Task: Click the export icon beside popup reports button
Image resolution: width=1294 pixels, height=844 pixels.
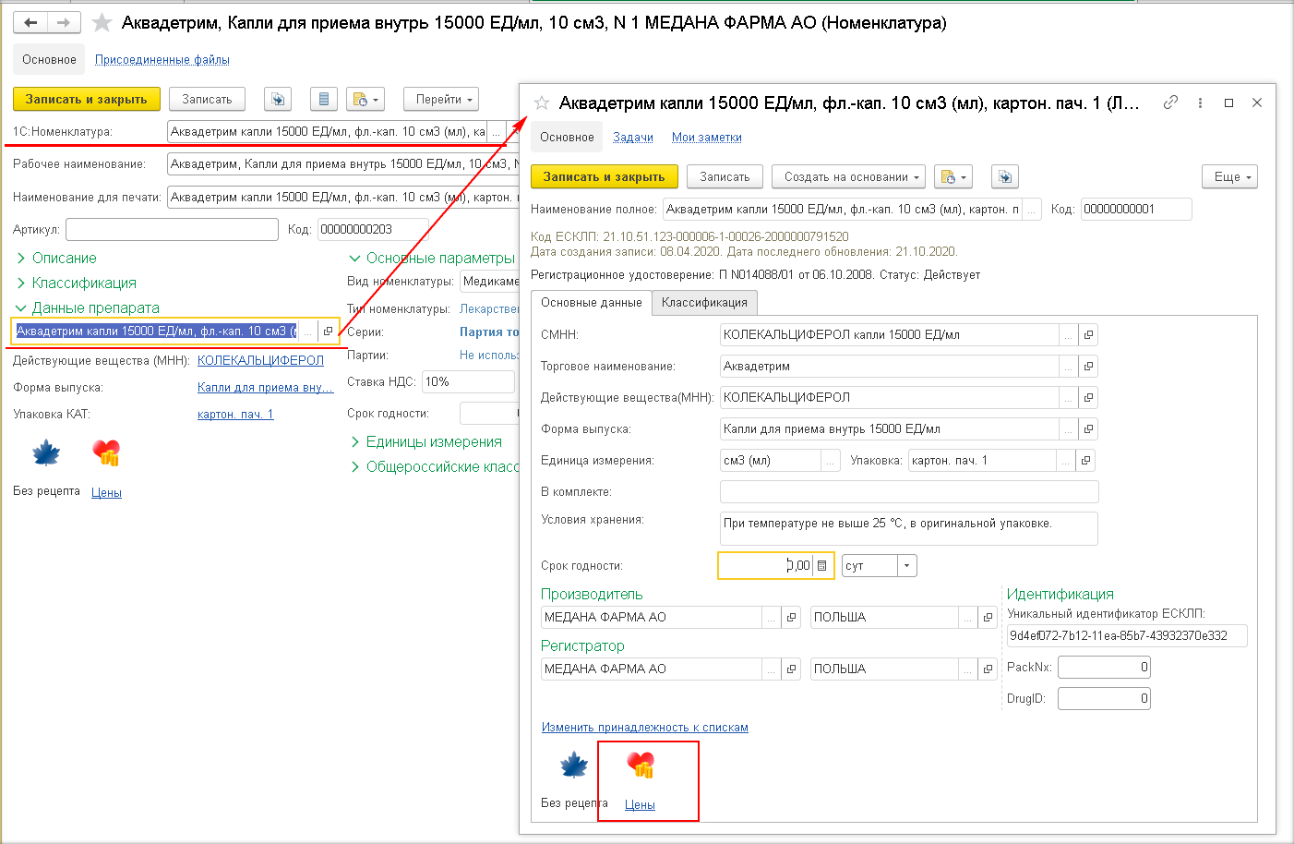Action: [1005, 176]
